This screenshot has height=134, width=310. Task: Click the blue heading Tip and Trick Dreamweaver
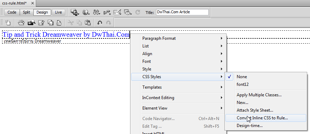coord(66,35)
